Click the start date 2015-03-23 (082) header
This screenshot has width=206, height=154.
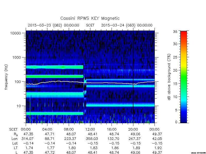(54, 25)
